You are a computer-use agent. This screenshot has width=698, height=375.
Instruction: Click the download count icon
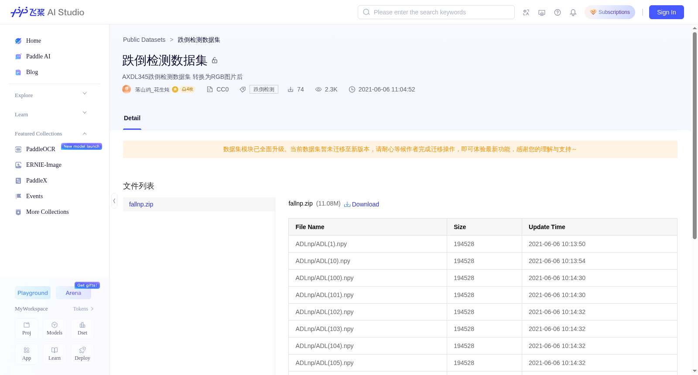pos(291,89)
